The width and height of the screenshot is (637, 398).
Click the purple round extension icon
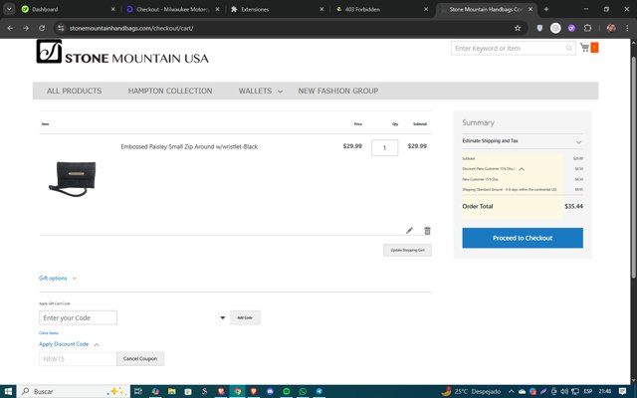pyautogui.click(x=571, y=28)
